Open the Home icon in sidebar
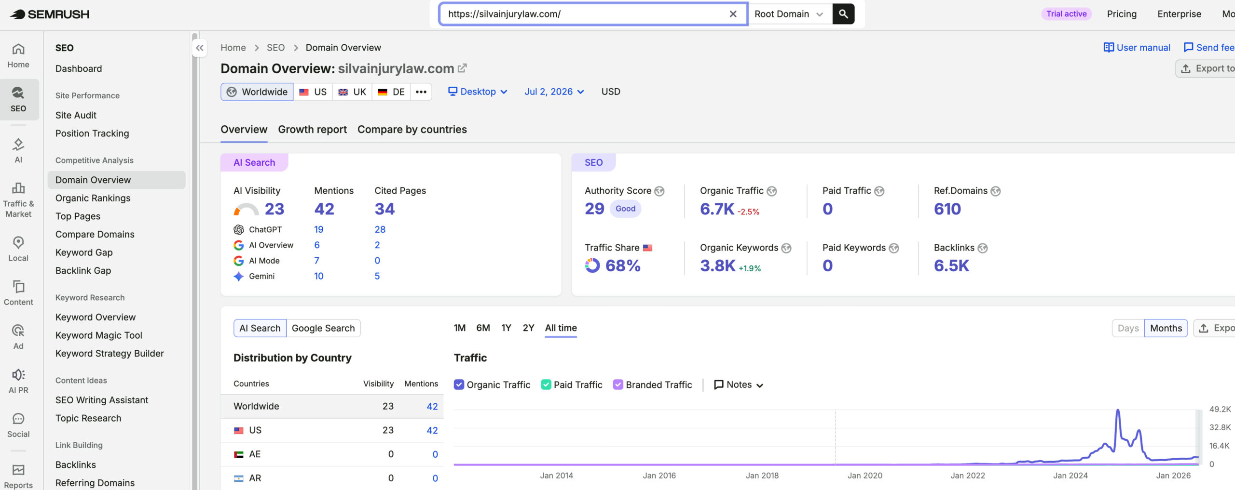Image resolution: width=1235 pixels, height=490 pixels. (18, 56)
